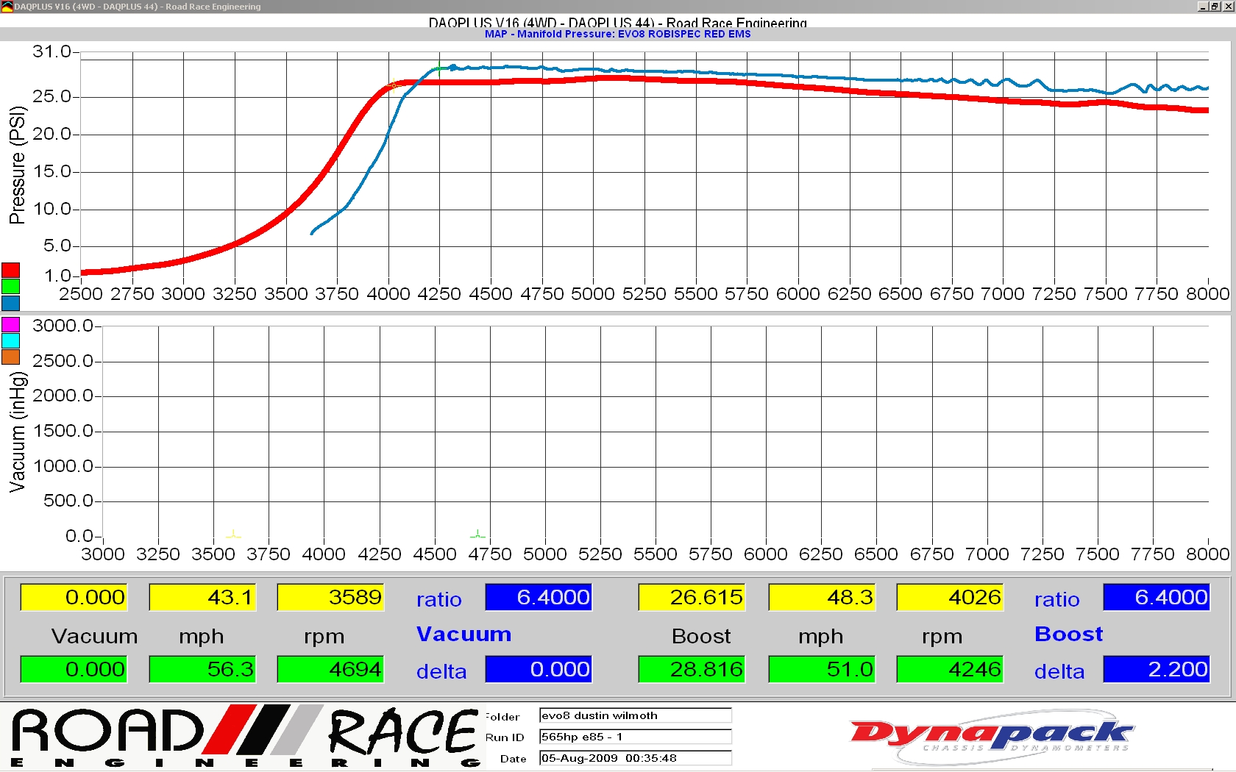The height and width of the screenshot is (772, 1236).
Task: Click the green rpm value 4694
Action: [x=330, y=669]
